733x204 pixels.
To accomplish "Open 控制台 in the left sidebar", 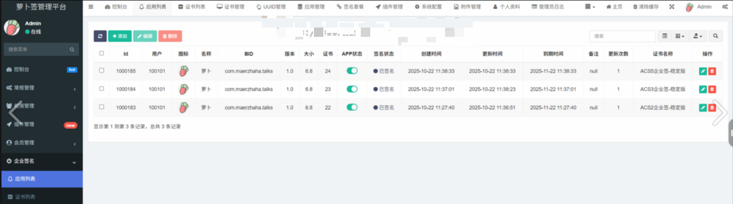I will (41, 70).
